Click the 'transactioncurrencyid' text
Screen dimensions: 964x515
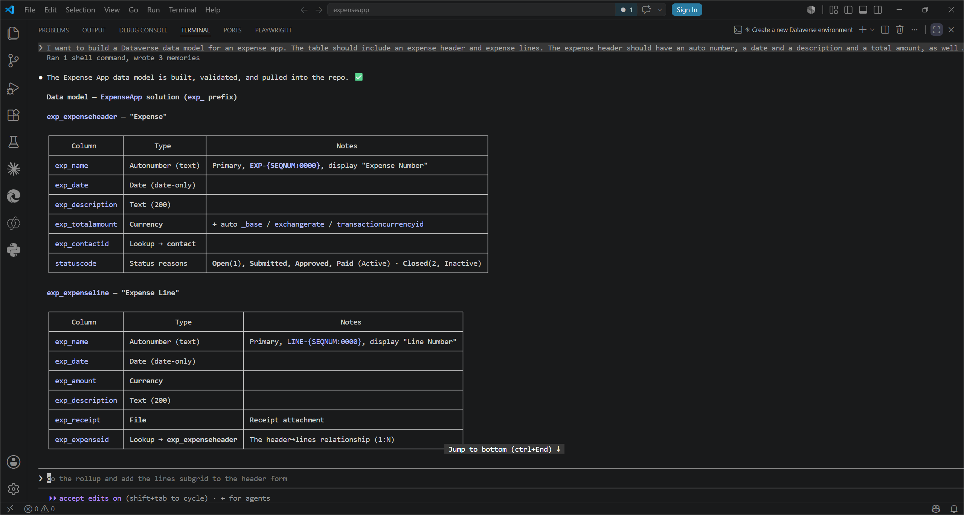[x=380, y=224]
